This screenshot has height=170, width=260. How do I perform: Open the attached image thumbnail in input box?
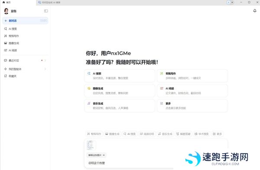point(91,145)
